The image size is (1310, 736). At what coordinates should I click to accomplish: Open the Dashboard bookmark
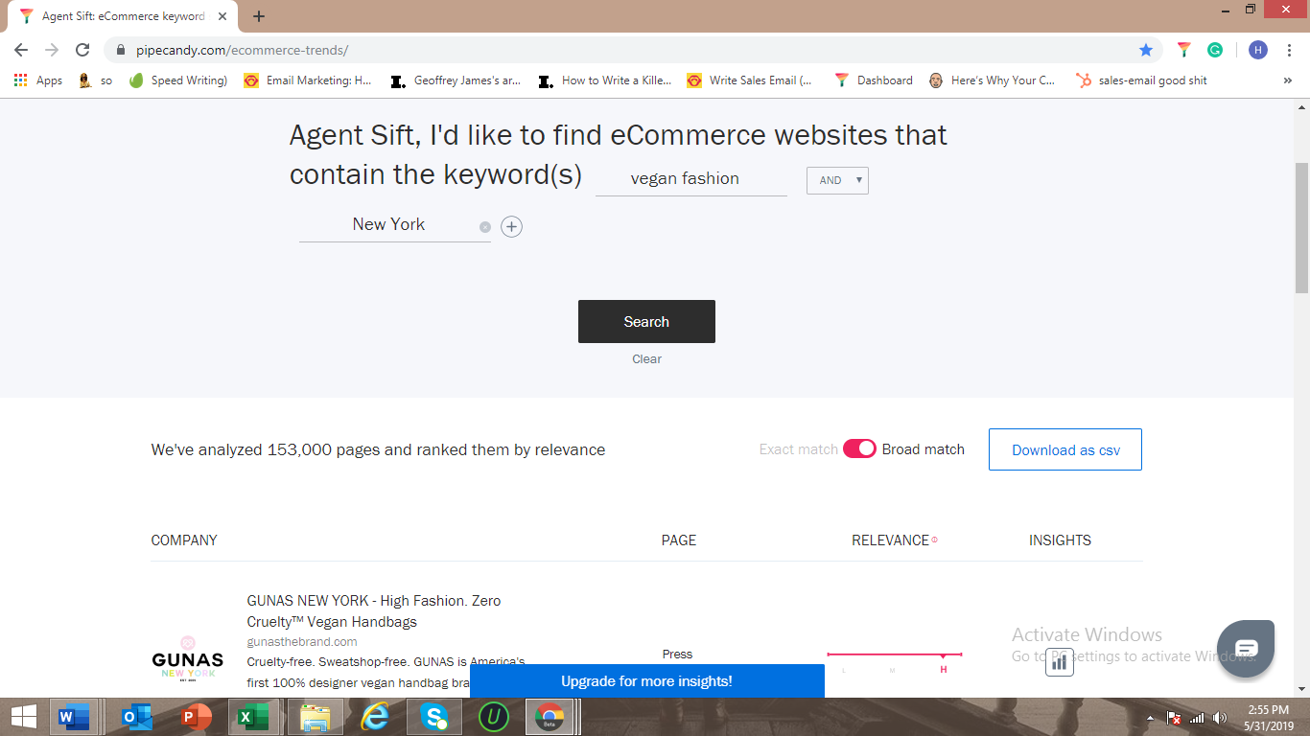(874, 80)
